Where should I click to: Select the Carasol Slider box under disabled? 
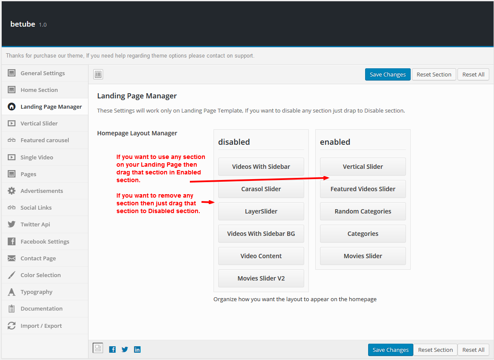(261, 189)
